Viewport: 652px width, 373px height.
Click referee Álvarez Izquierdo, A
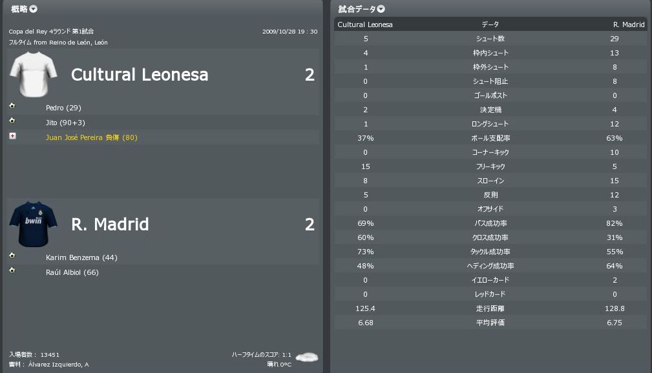[58, 365]
